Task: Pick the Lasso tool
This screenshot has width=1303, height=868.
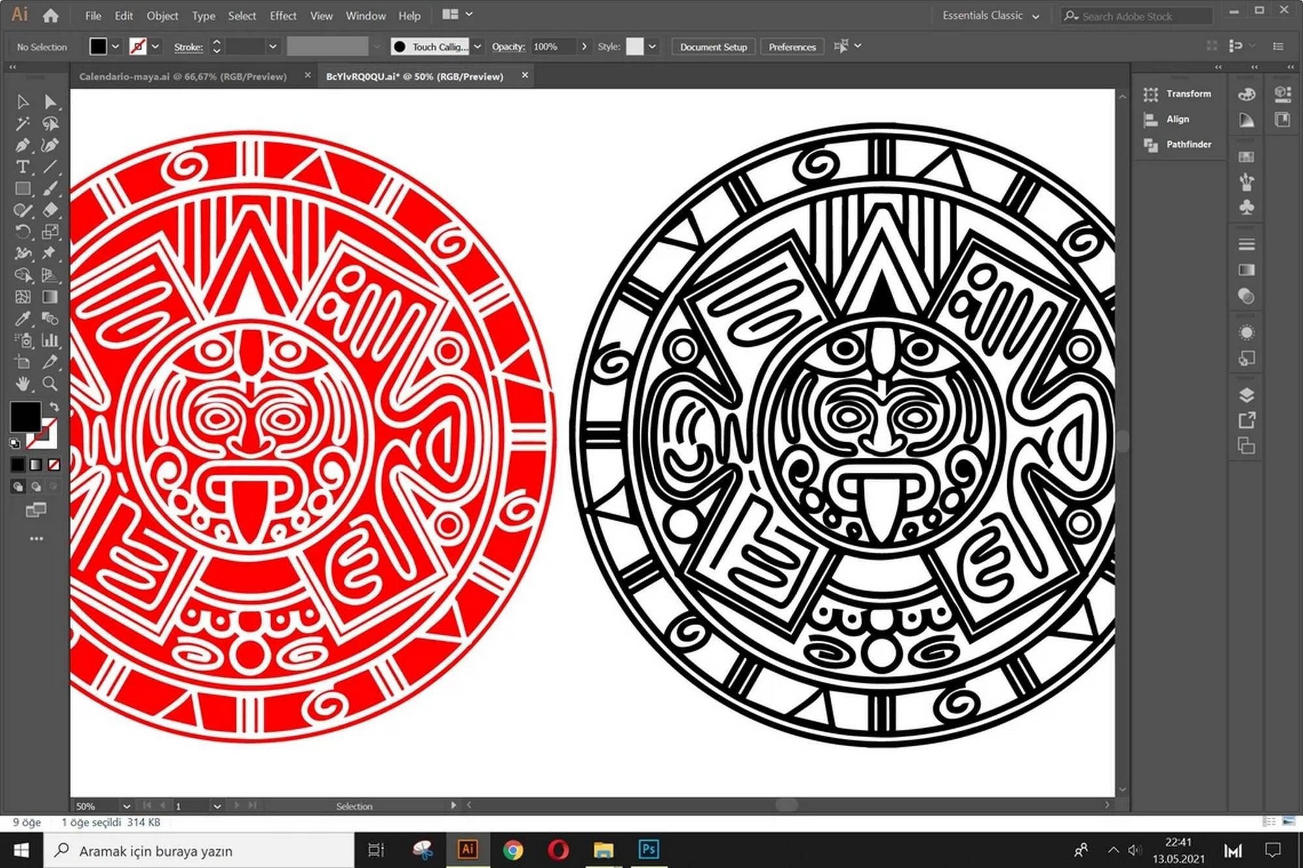Action: (50, 123)
